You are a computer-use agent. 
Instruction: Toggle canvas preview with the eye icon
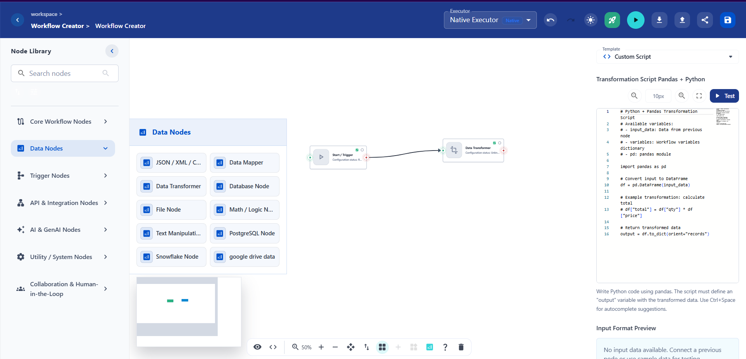257,347
